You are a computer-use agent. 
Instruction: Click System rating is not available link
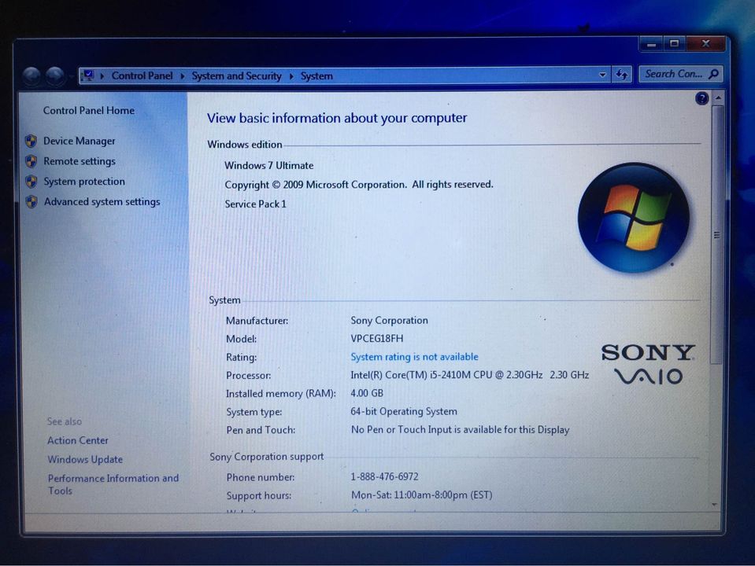click(x=415, y=357)
